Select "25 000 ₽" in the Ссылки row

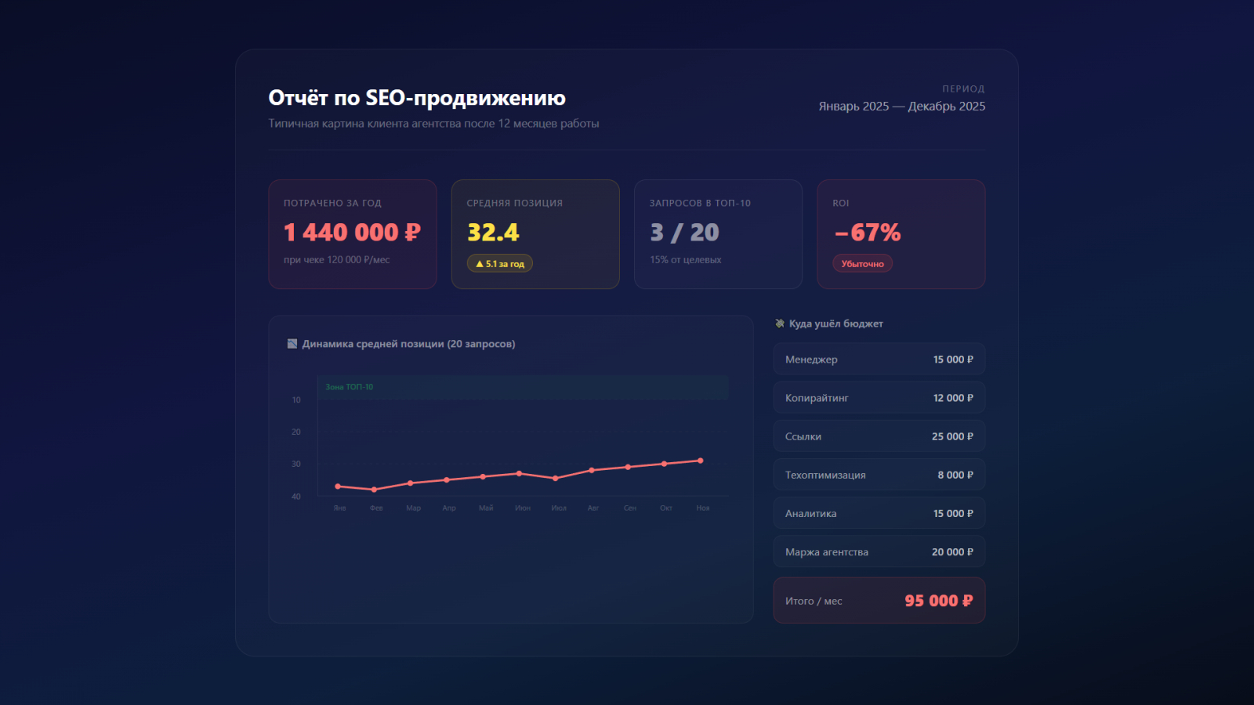pos(952,436)
